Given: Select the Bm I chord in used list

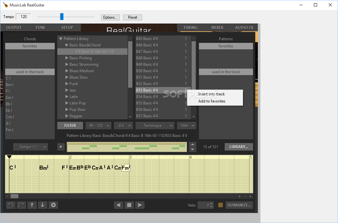Looking at the screenshot, I should tap(30, 85).
